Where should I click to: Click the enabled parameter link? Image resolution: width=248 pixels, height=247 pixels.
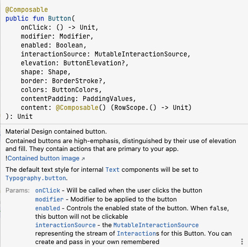click(48, 208)
